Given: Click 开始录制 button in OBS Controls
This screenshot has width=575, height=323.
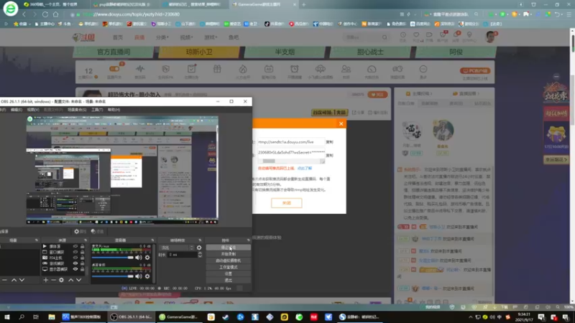Looking at the screenshot, I should [228, 254].
